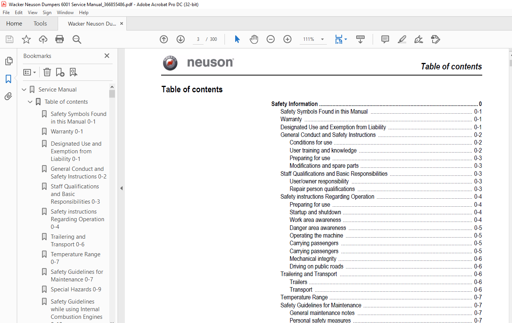Add the document to starred favorites
The height and width of the screenshot is (323, 512).
26,39
